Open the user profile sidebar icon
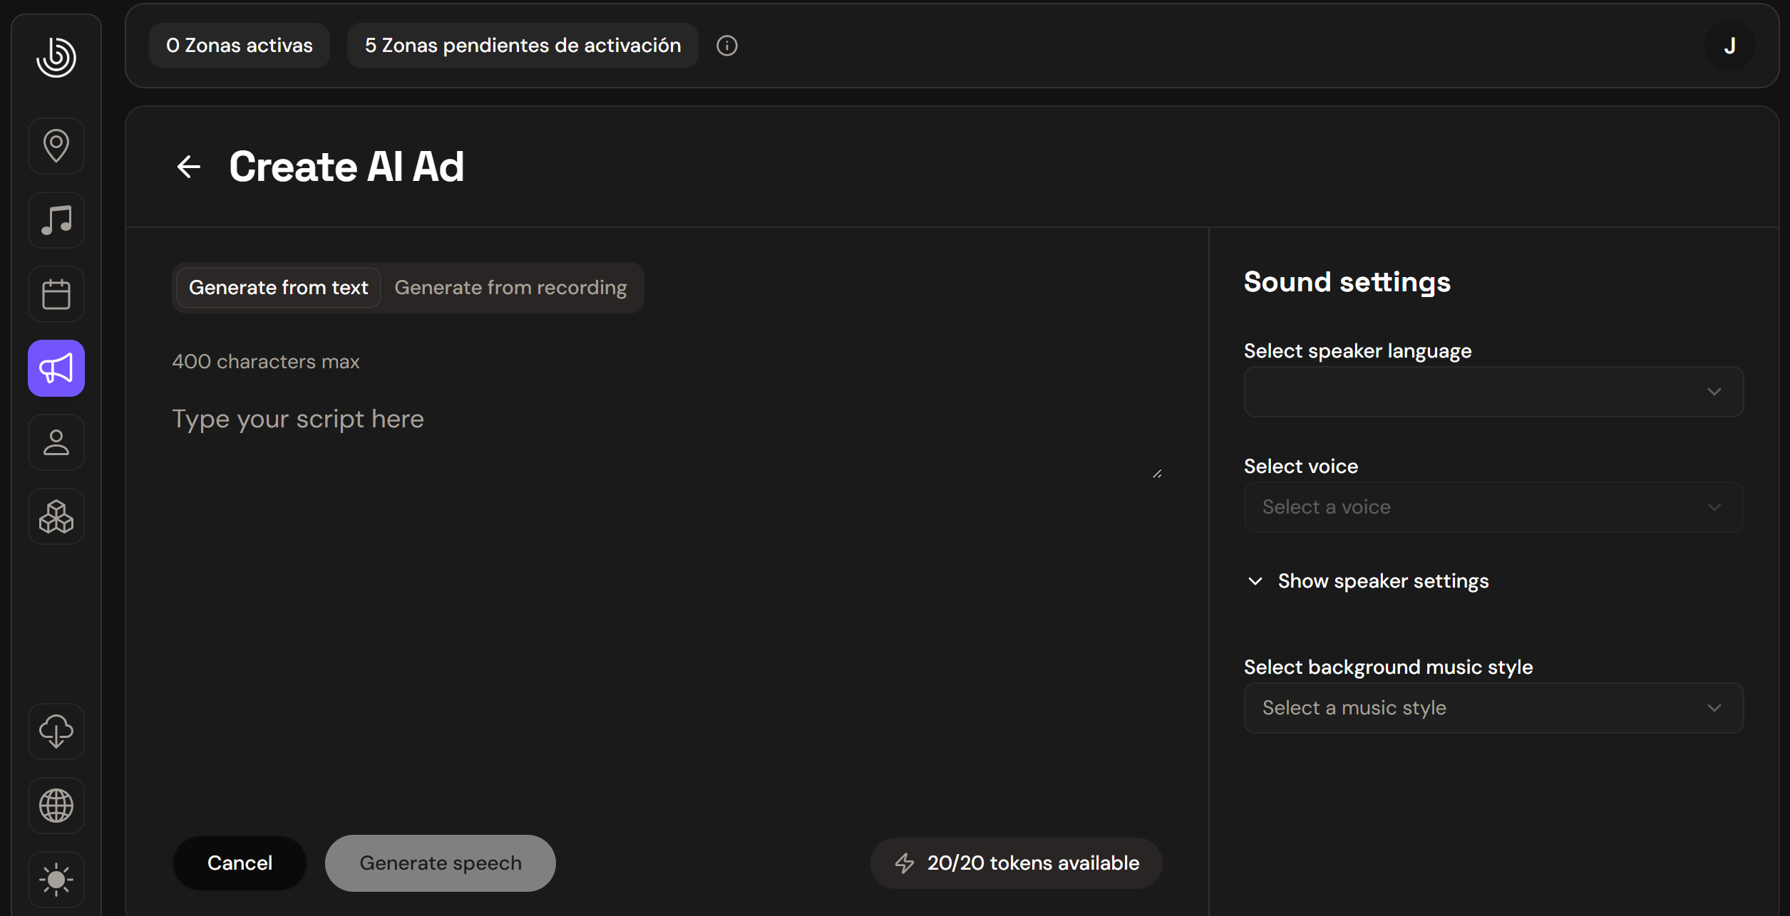Image resolution: width=1790 pixels, height=916 pixels. click(x=56, y=442)
